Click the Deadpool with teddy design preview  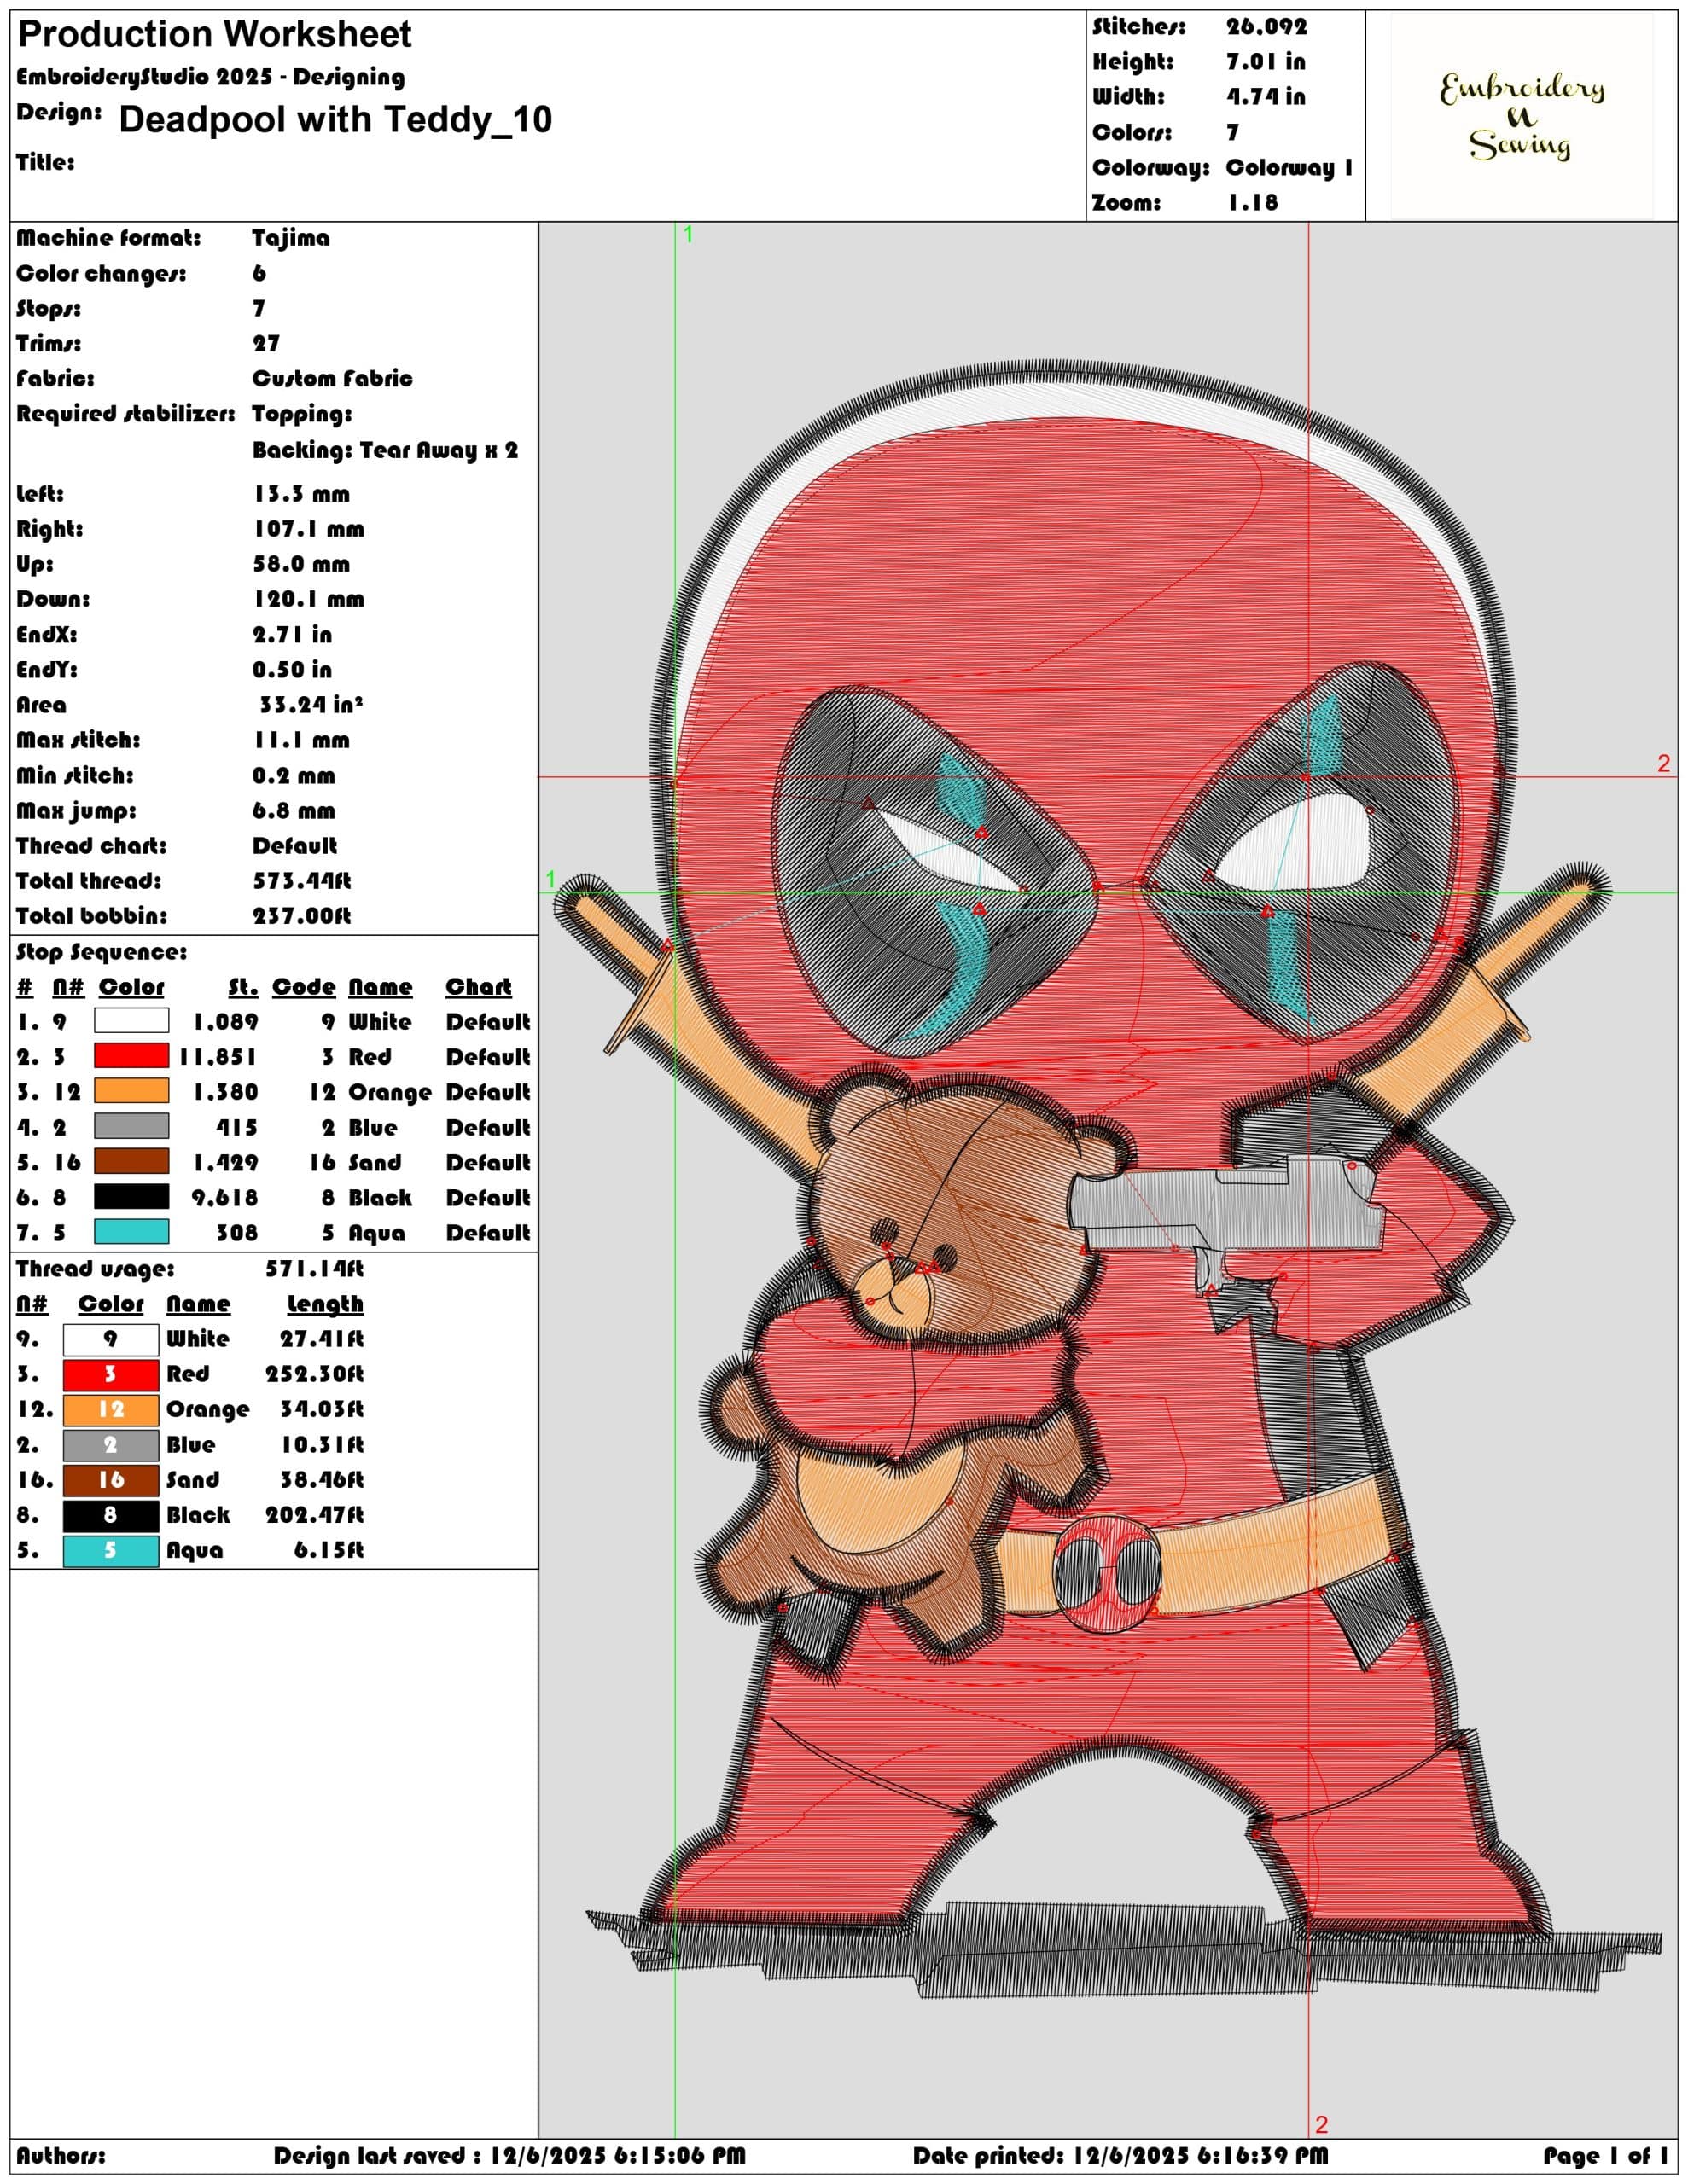(1108, 1180)
